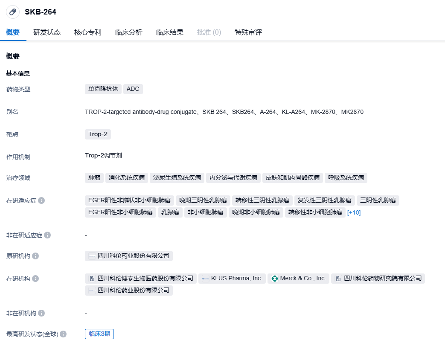Screen dimensions: 445x340
Task: Switch to the 研发状态 tab
Action: (x=47, y=32)
